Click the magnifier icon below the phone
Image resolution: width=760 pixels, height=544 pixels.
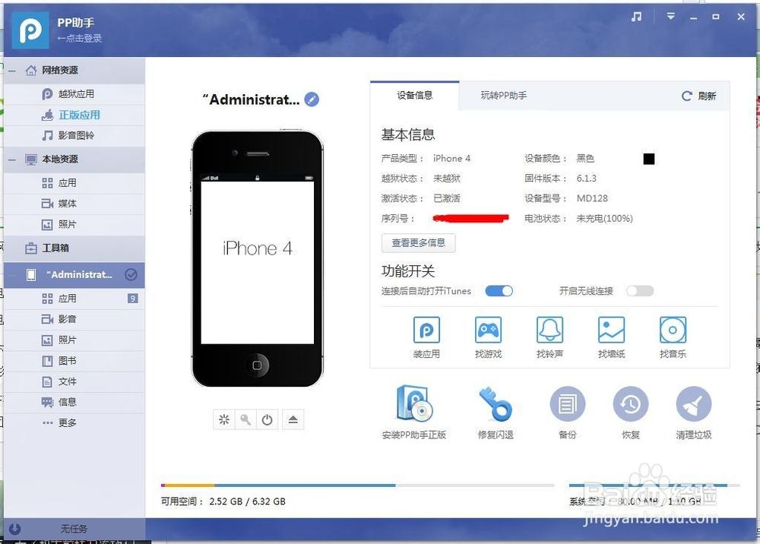point(245,419)
